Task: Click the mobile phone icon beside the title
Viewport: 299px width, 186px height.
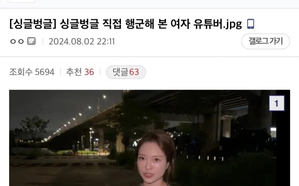Action: coord(251,24)
